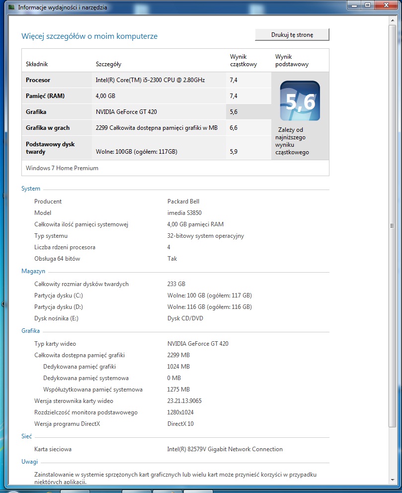Click the 'Packard Bell' producer value
This screenshot has width=402, height=493.
pyautogui.click(x=183, y=201)
